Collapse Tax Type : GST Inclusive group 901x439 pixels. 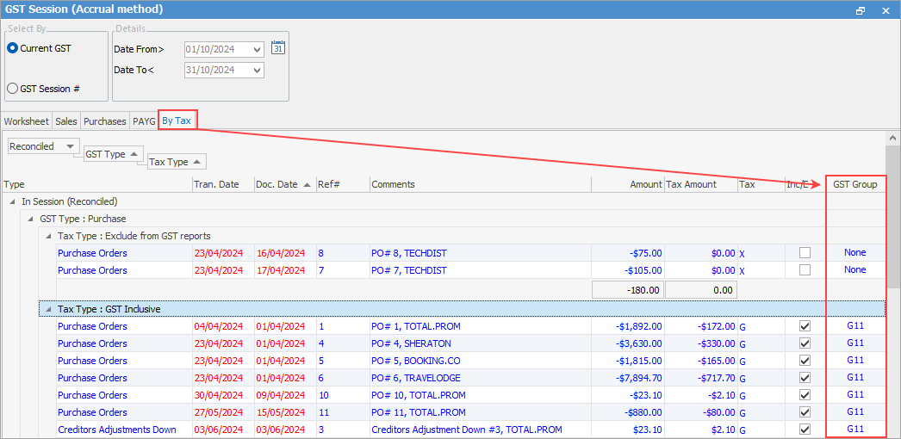pyautogui.click(x=47, y=309)
